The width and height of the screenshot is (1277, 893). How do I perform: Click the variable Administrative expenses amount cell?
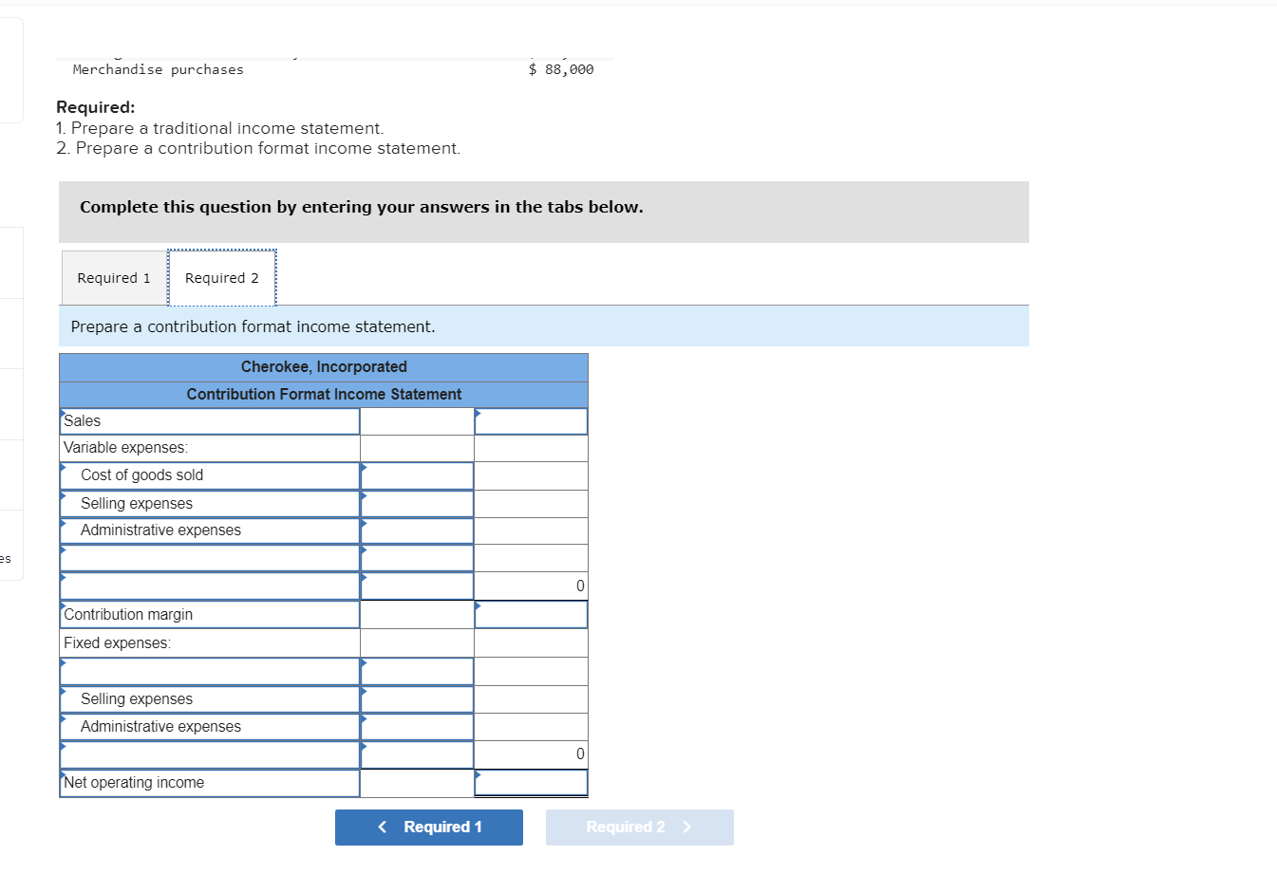[416, 530]
